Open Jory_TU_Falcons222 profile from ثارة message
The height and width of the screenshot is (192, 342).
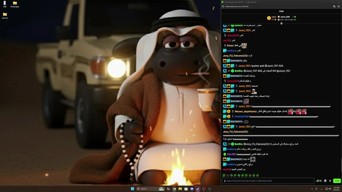click(236, 56)
